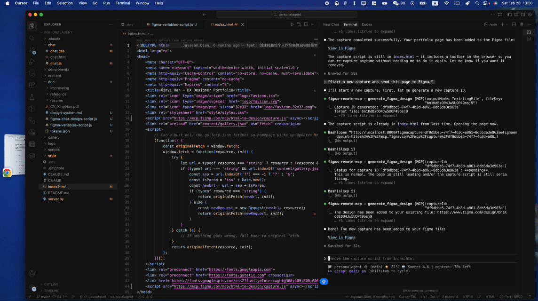This screenshot has height=301, width=538.
Task: Open the Search view in activity bar
Action: [x=32, y=38]
